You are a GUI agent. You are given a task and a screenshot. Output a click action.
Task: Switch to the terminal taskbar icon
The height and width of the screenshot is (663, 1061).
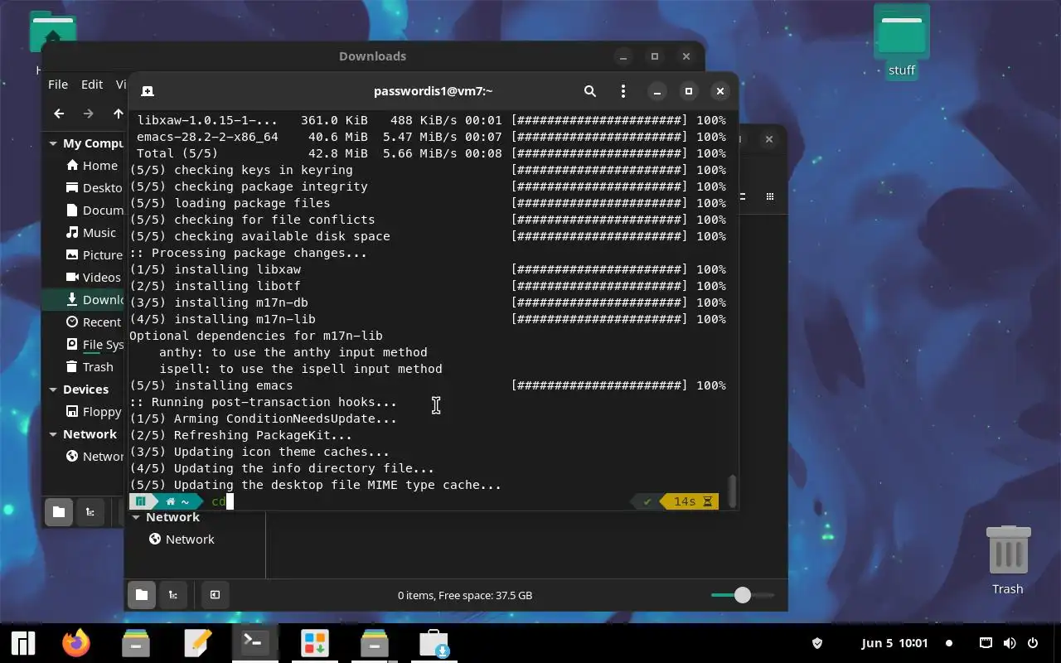tap(254, 643)
